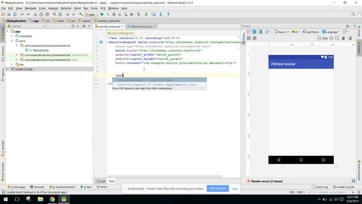
Task: Select the MainActivity class in the tree
Action: [x=41, y=50]
